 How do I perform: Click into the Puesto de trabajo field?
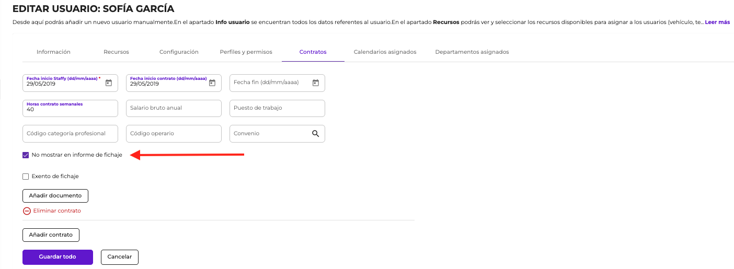coord(277,108)
